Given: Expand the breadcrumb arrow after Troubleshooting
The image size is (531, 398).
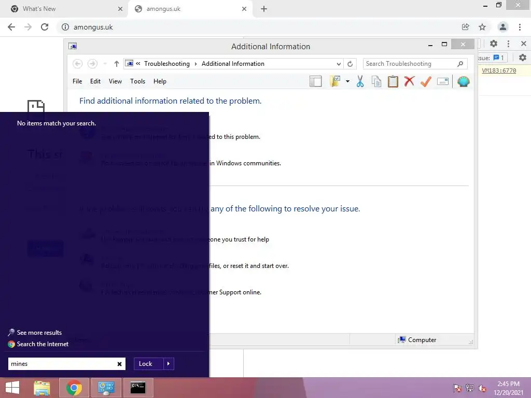Looking at the screenshot, I should click(195, 64).
